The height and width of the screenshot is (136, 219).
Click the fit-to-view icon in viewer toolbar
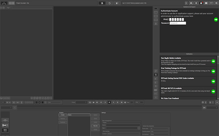coord(14,102)
